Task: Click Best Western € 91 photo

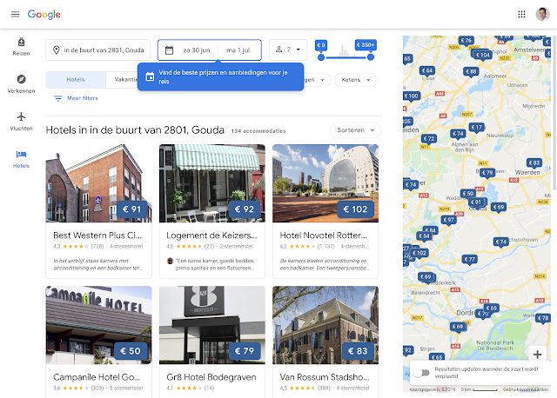Action: [98, 183]
